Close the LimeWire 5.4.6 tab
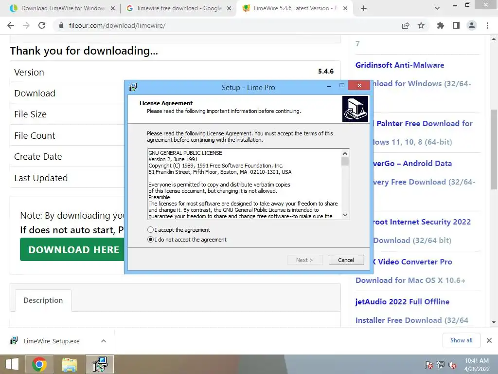 346,9
